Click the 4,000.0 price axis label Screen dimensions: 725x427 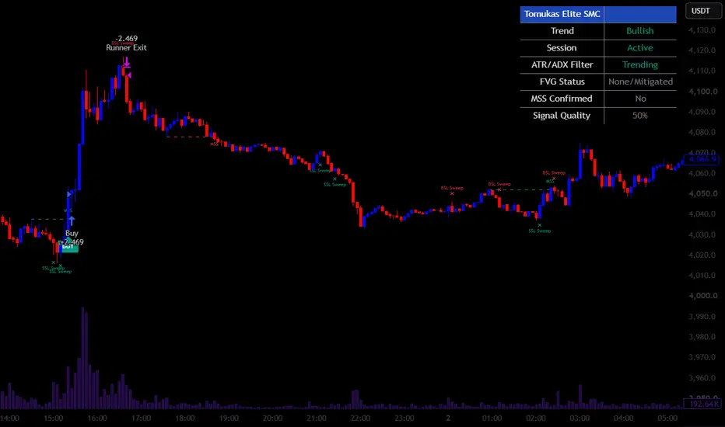point(702,296)
